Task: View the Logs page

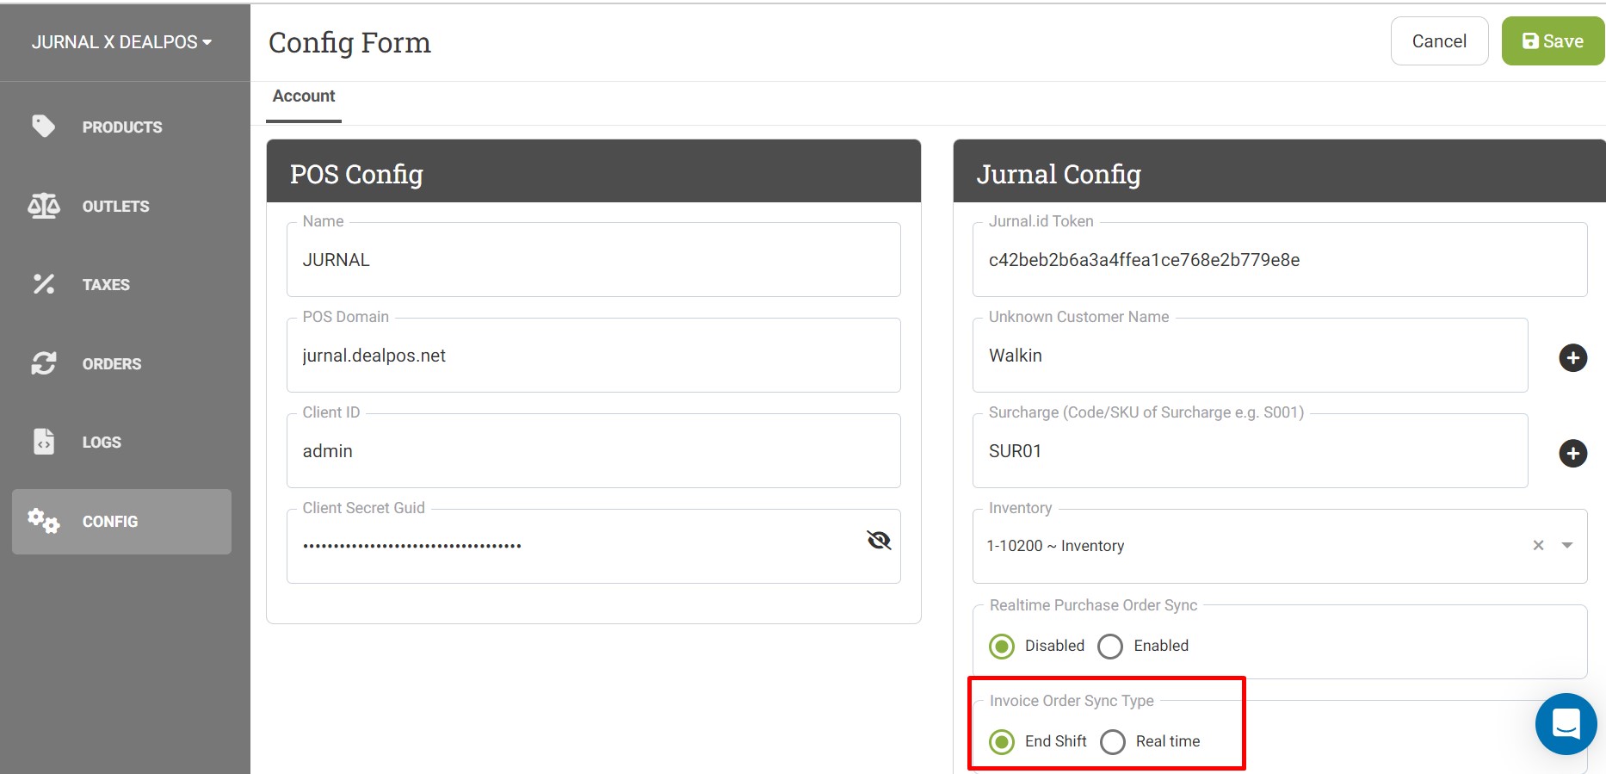Action: click(x=121, y=442)
